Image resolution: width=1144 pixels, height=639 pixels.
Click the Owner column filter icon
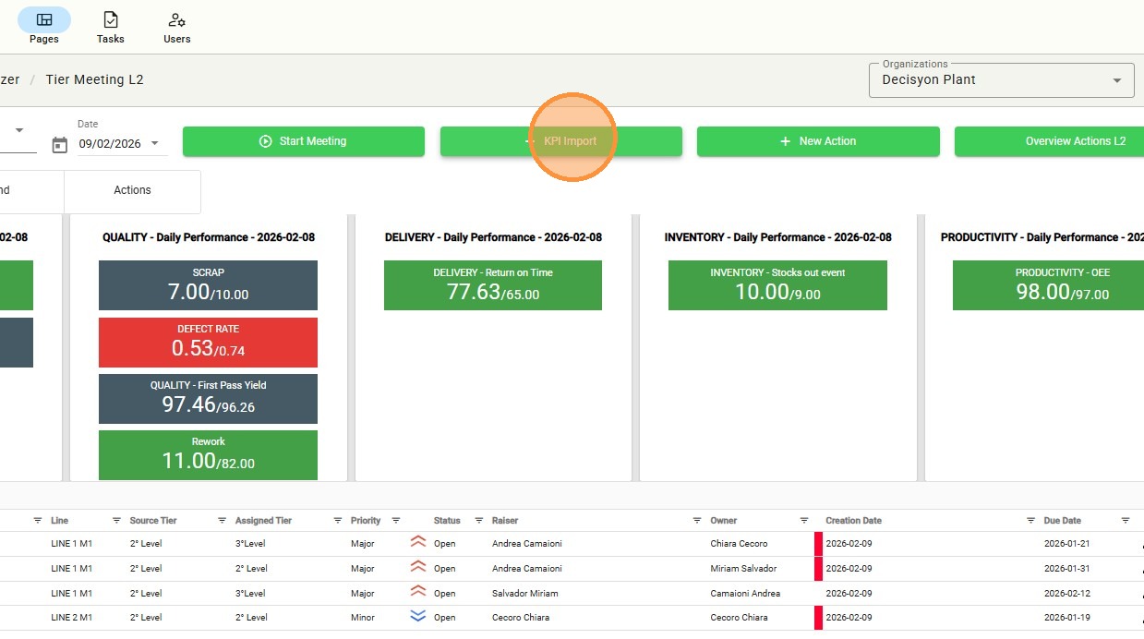(x=804, y=521)
